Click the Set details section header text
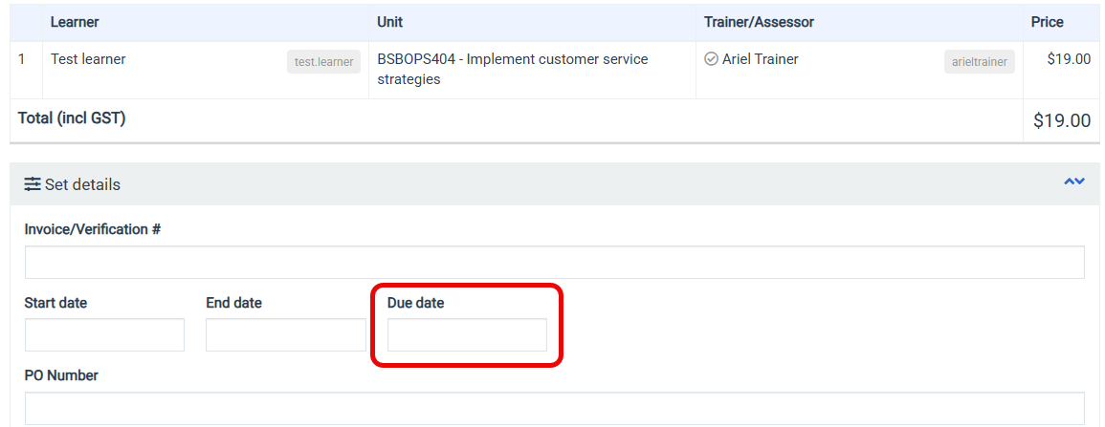Viewport: 1105px width, 427px height. coord(82,184)
